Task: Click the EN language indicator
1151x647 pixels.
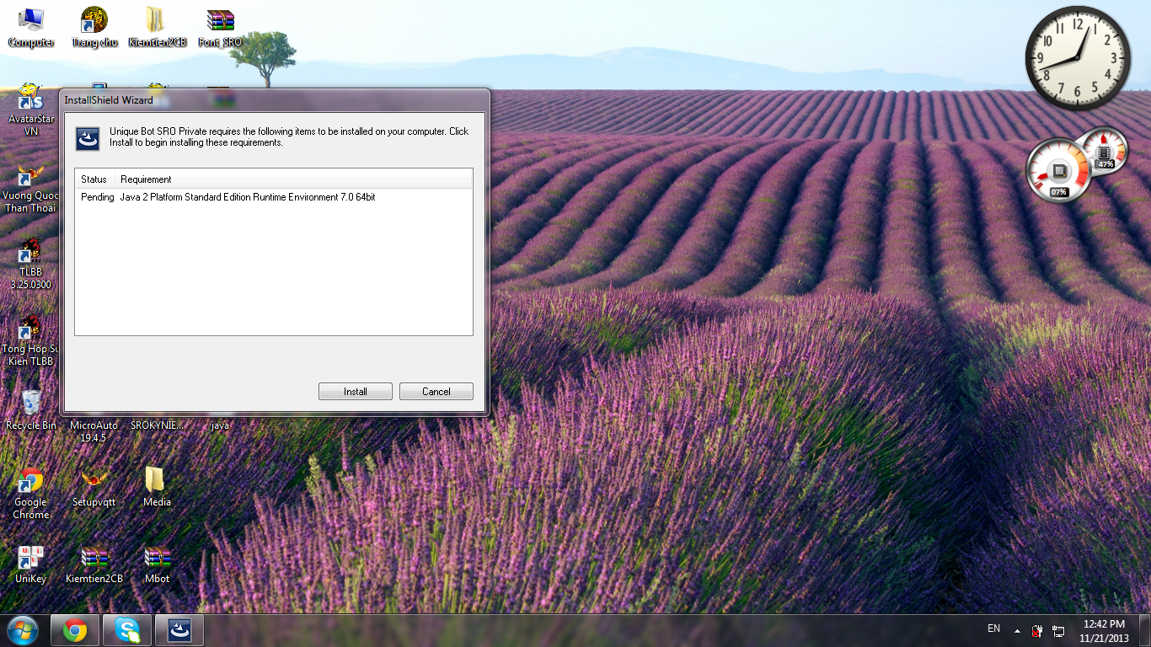Action: coord(994,628)
